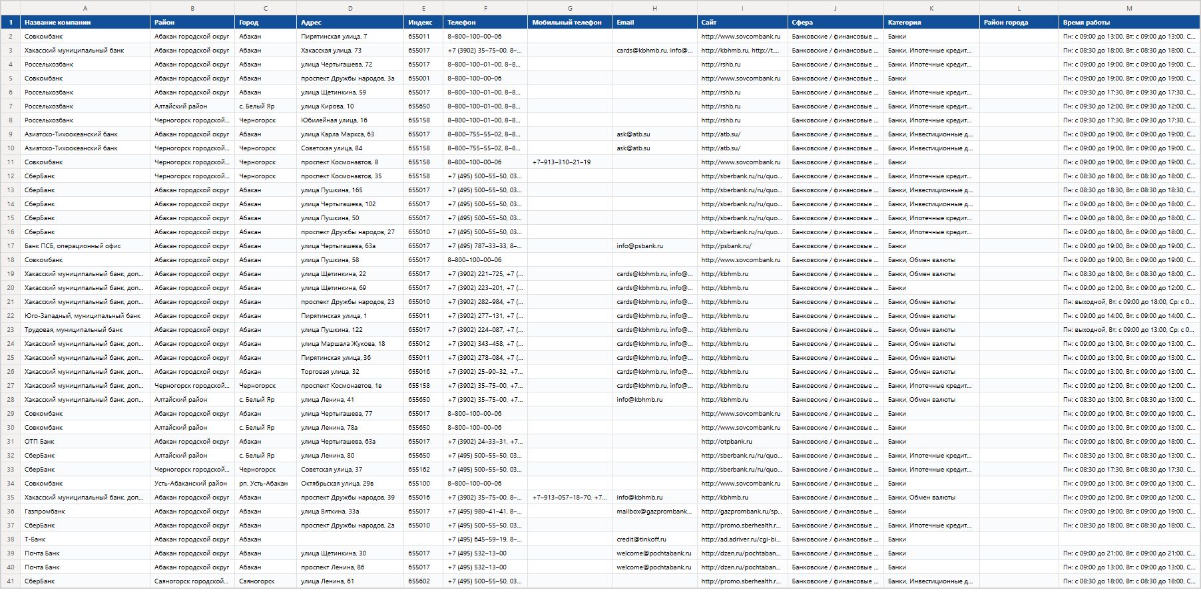Select the address "улица Кирова, 10"
1201x600 pixels.
click(350, 106)
